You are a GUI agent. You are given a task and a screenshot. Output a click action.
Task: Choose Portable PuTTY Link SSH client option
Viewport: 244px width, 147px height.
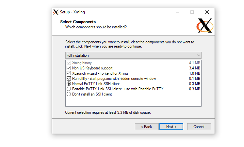69,89
